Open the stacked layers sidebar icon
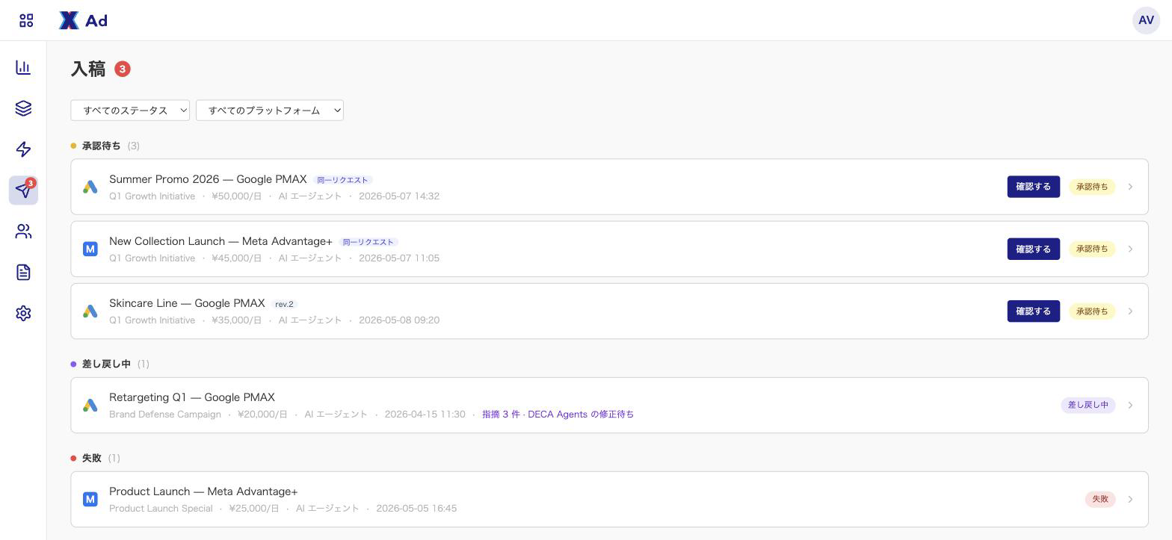The height and width of the screenshot is (540, 1172). coord(23,108)
